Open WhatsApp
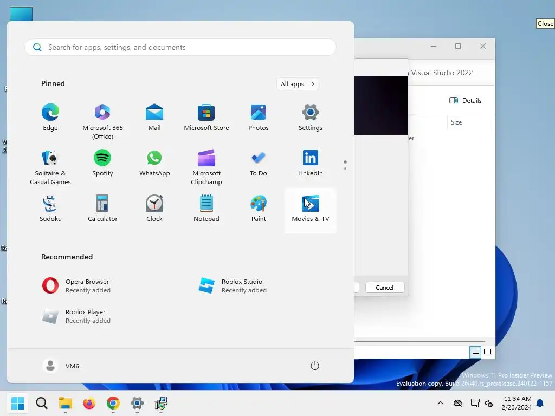 pyautogui.click(x=154, y=163)
